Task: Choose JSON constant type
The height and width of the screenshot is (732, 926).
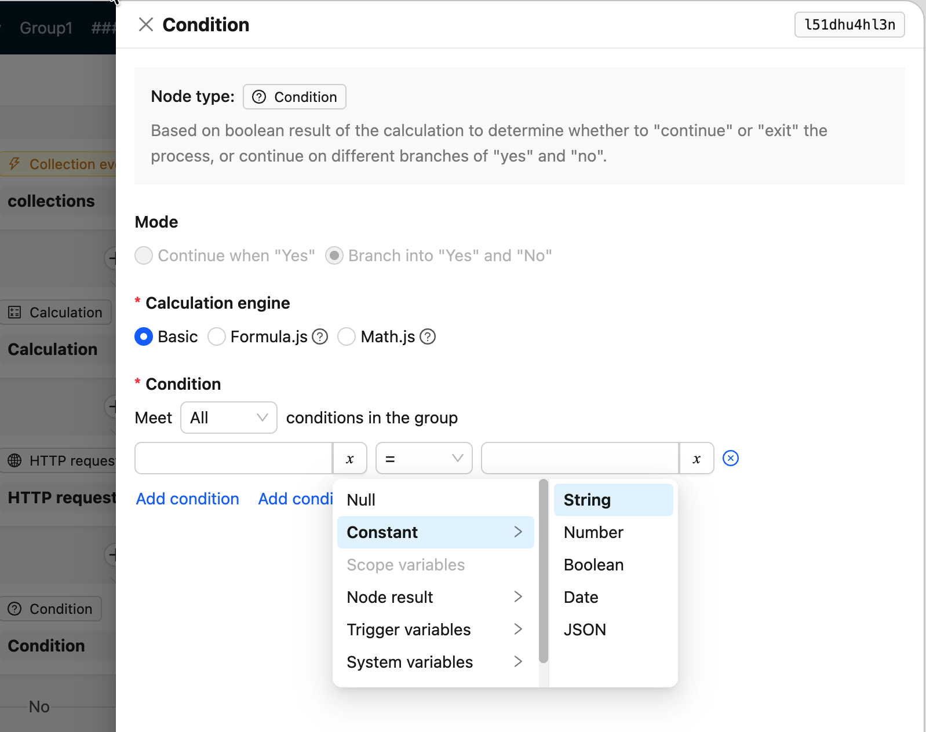Action: [614, 629]
